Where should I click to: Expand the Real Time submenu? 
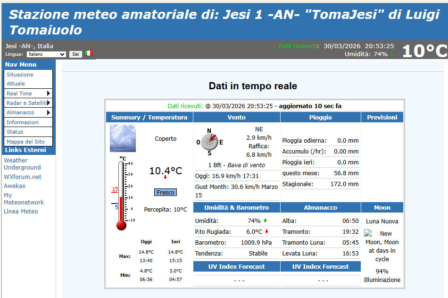coord(28,94)
